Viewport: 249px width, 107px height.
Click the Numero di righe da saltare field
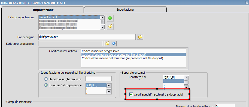[x=225, y=106]
